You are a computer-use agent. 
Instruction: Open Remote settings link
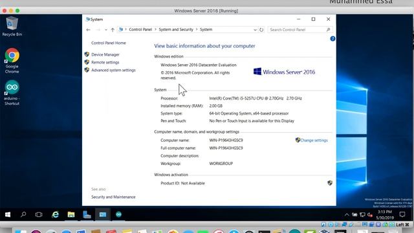(x=105, y=62)
